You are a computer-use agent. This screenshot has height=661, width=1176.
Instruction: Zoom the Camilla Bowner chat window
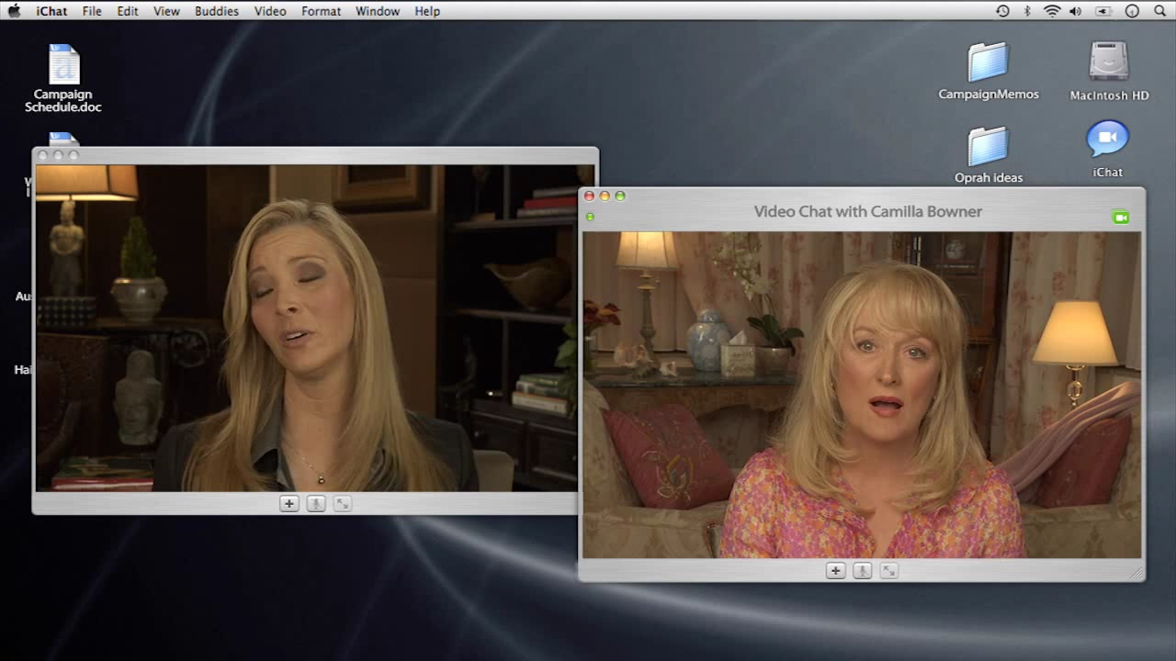point(620,196)
